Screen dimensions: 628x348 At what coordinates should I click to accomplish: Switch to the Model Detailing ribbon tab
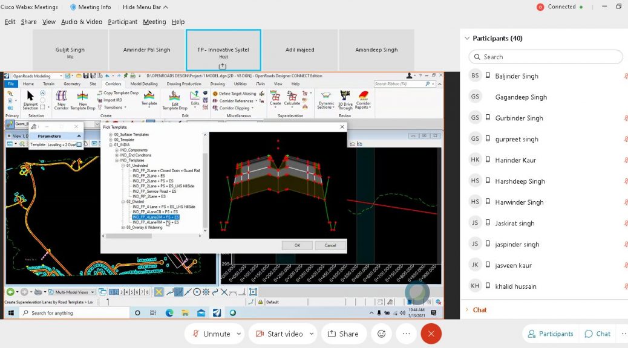click(x=144, y=84)
